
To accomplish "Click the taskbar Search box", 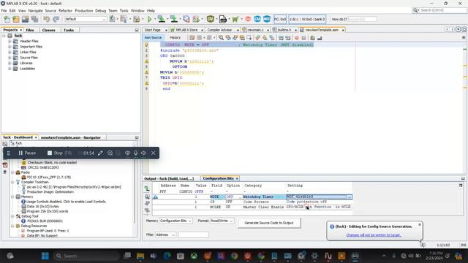I will 86,256.
